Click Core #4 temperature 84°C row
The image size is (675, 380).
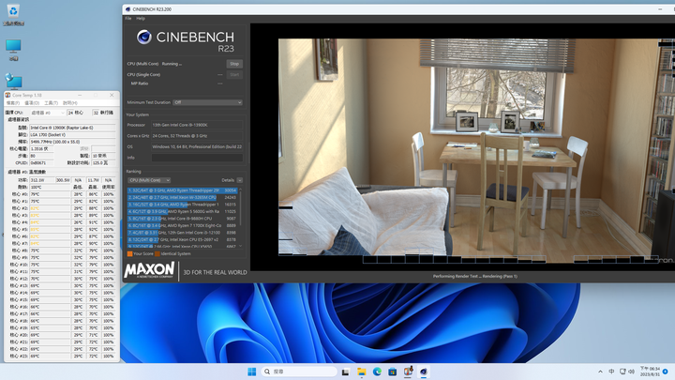[x=61, y=222]
